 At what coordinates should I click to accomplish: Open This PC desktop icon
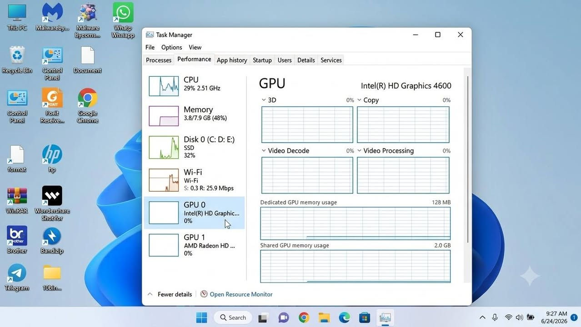click(17, 16)
